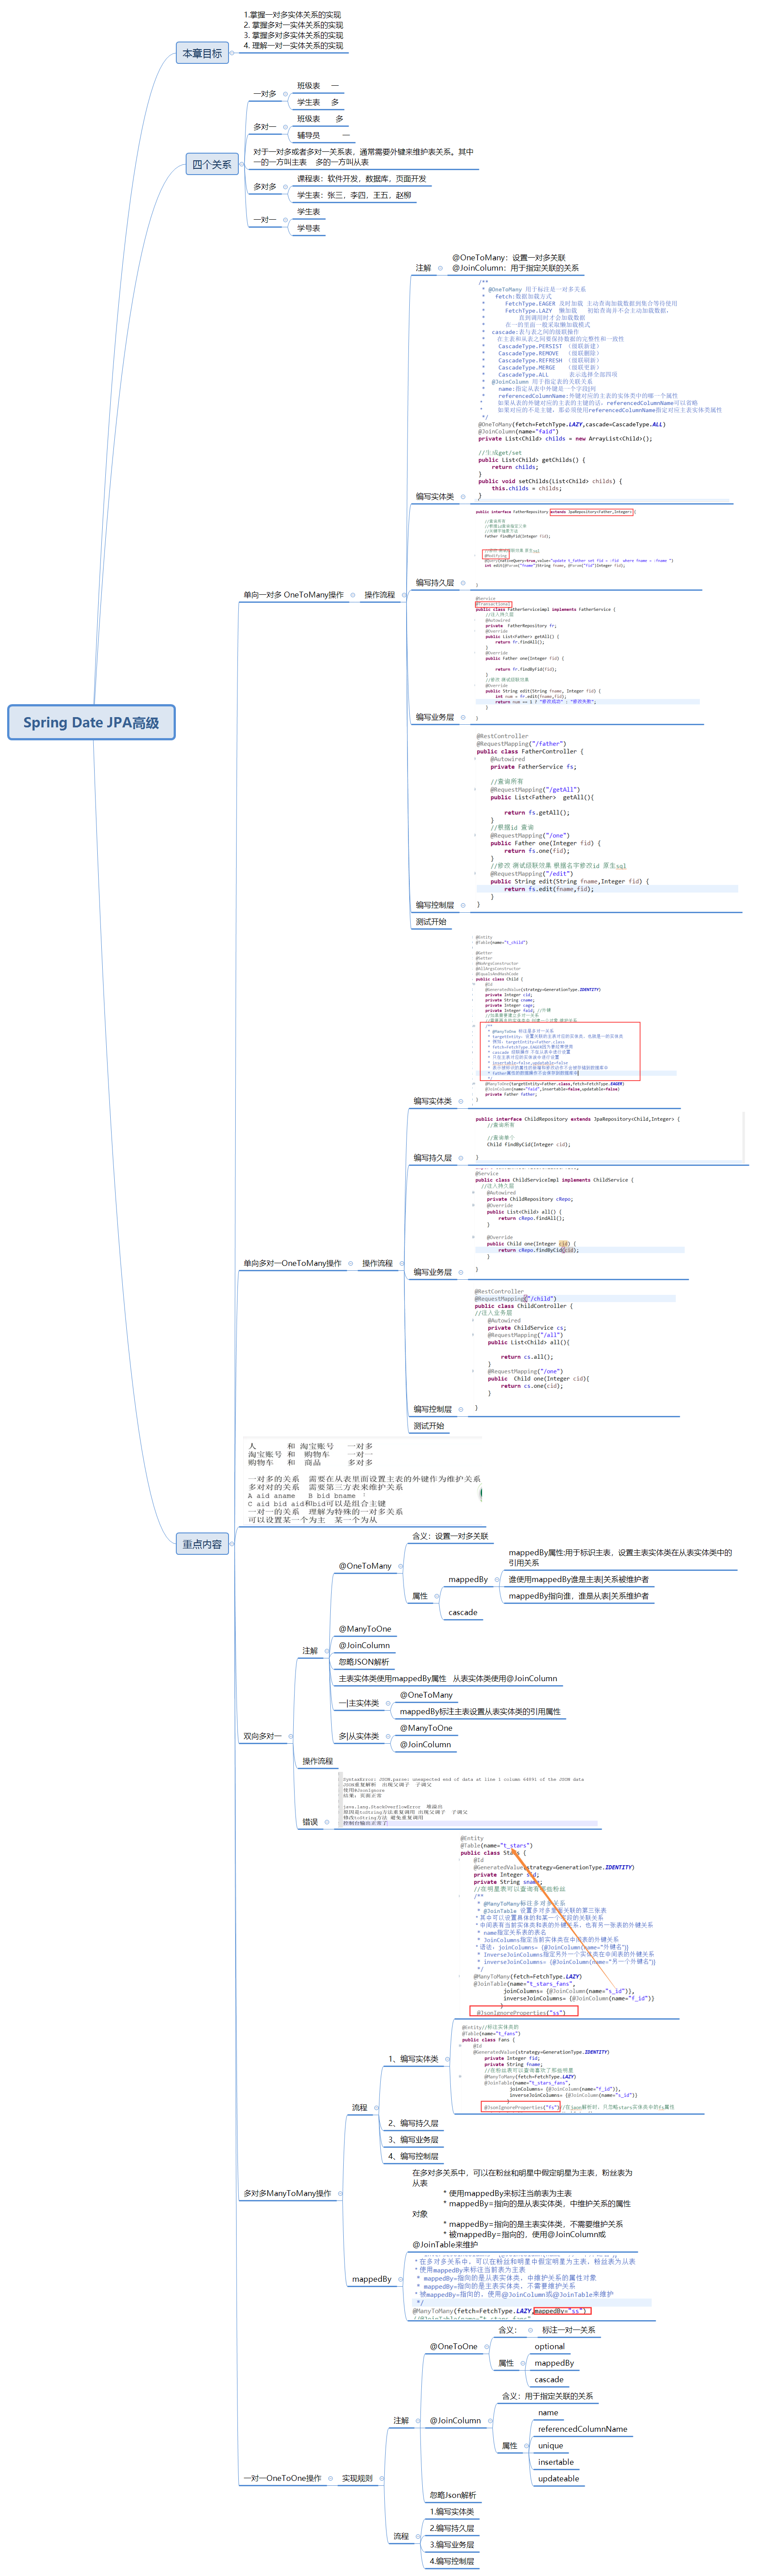Viewport: 757px width, 2576px height.
Task: Collapse the 多|从实体类 node toggle
Action: click(x=388, y=1736)
